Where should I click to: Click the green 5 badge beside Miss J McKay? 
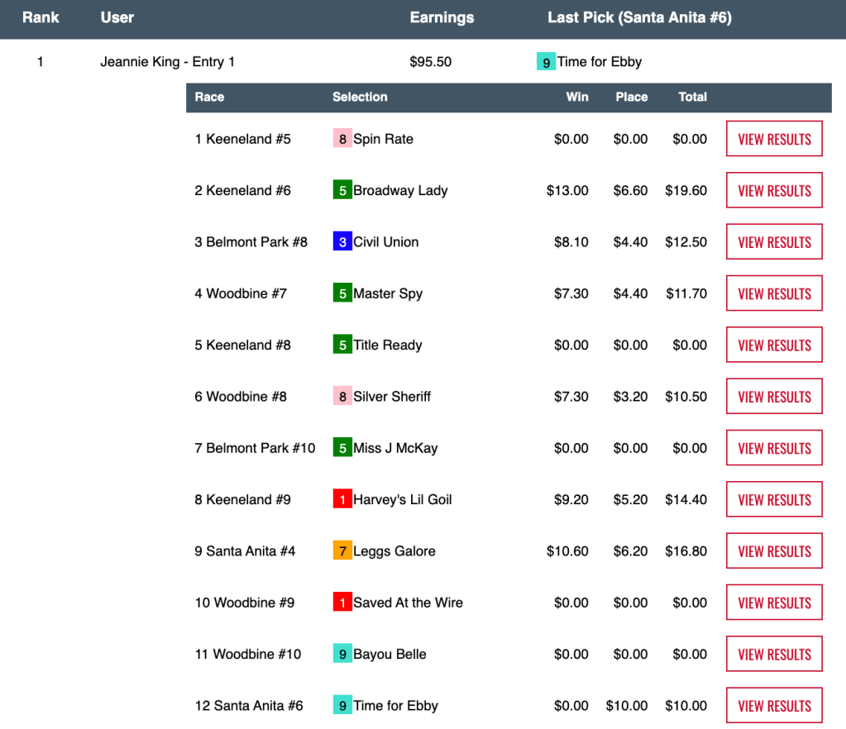coord(342,448)
